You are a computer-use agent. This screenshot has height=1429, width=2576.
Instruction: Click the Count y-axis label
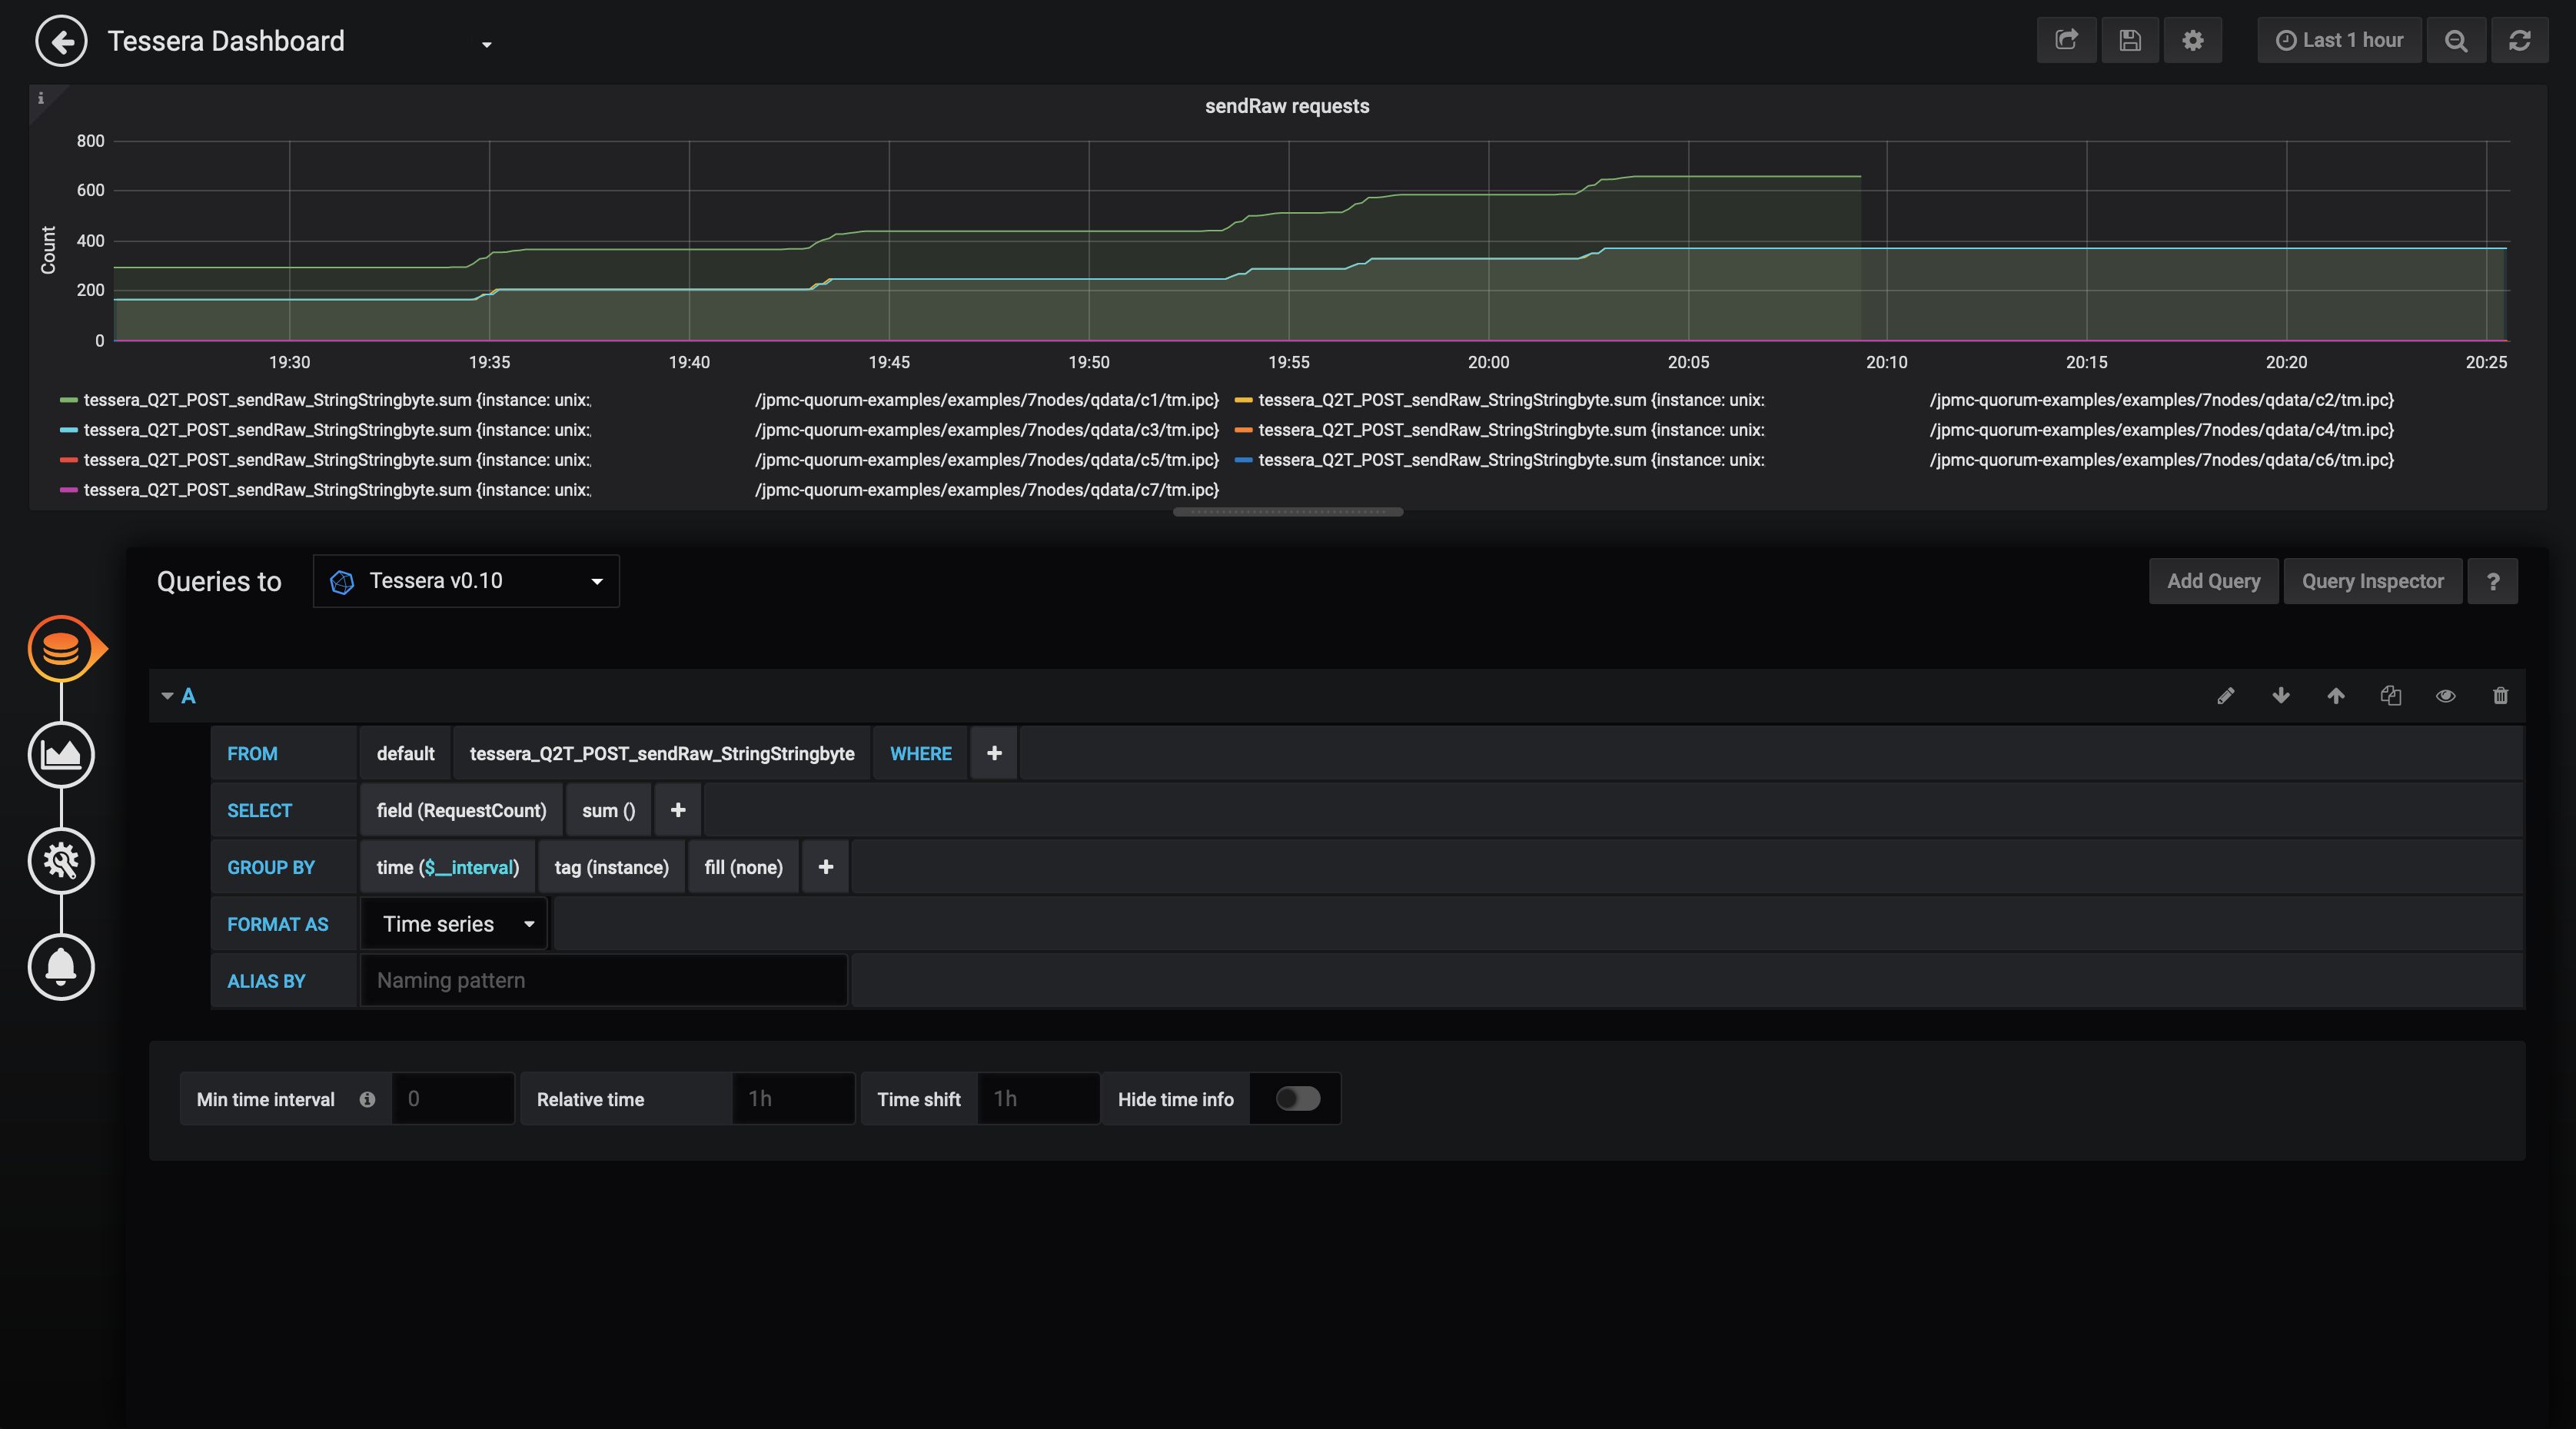[x=48, y=250]
